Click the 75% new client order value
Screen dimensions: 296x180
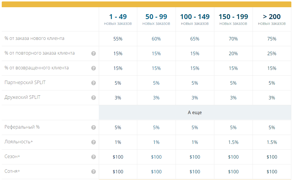click(272, 39)
